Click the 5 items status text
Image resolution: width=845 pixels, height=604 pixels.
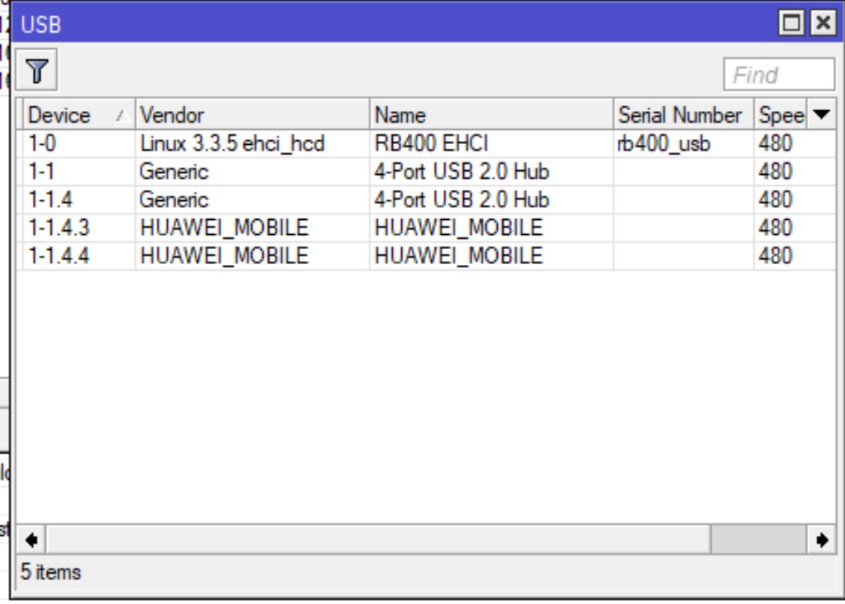click(x=51, y=572)
